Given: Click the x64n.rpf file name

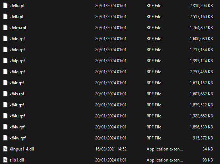Looking at the screenshot, I should point(17,39).
